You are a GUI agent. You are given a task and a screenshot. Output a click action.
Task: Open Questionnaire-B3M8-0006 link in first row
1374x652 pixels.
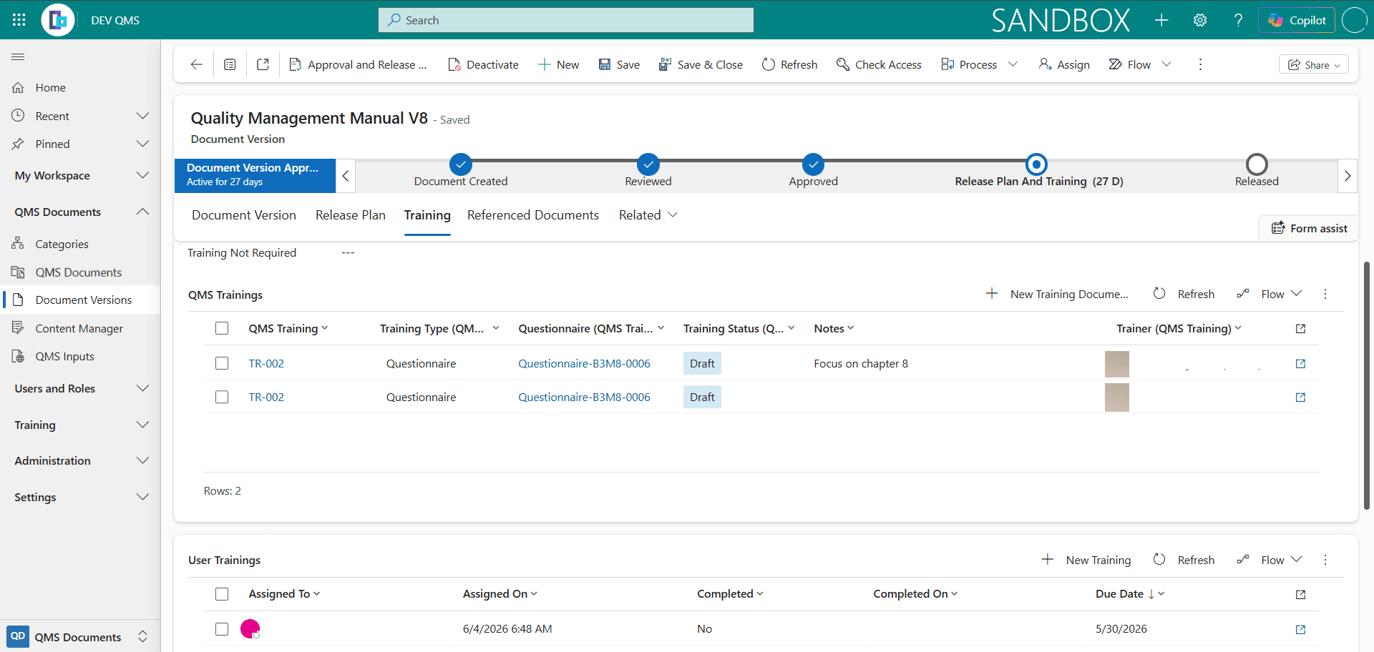tap(584, 363)
